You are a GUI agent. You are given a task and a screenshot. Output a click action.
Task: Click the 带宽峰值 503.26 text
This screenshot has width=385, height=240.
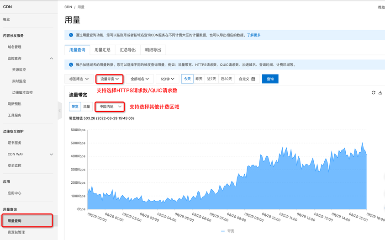point(101,118)
